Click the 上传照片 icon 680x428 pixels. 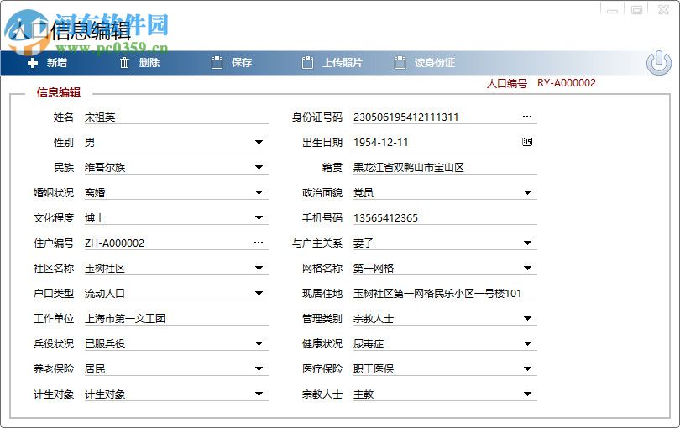[307, 63]
